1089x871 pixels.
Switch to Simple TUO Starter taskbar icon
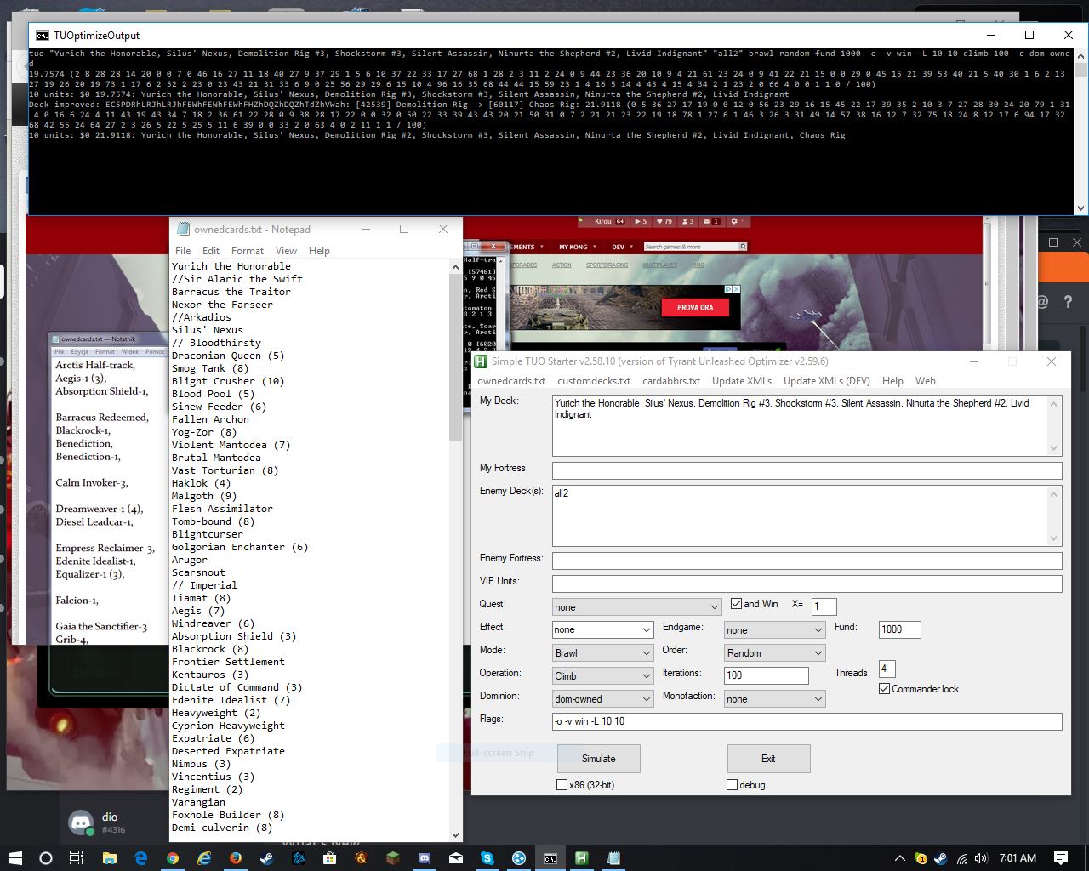[582, 858]
